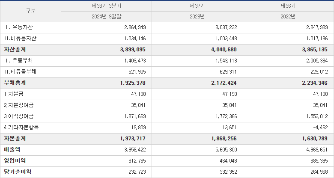Viewport: 334px width, 178px height.
Task: Click the 자본총계 value 1,630,789
Action: click(315, 139)
